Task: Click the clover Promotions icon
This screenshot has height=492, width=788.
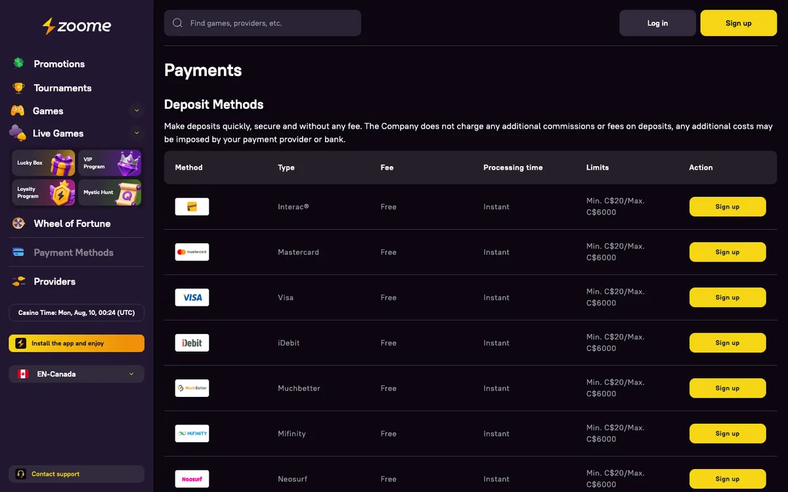Action: pos(18,64)
